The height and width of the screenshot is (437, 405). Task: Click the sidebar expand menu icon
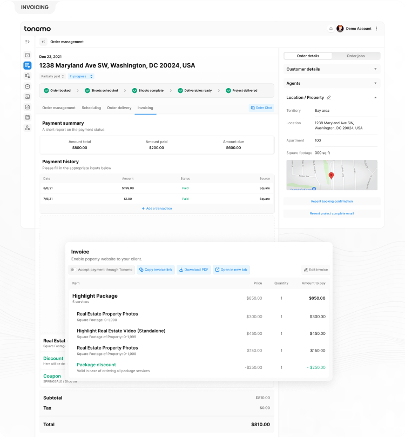[x=28, y=42]
